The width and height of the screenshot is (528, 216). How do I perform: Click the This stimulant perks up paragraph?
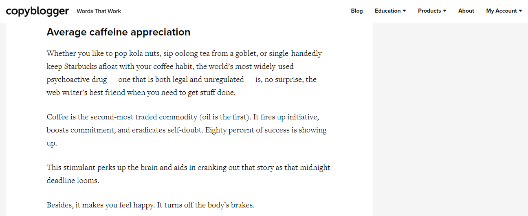point(188,174)
